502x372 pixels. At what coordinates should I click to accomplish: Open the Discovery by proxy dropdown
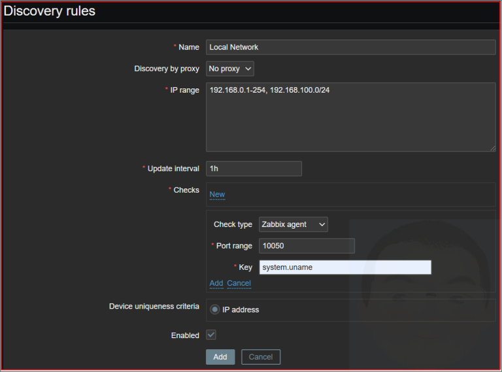[x=230, y=69]
